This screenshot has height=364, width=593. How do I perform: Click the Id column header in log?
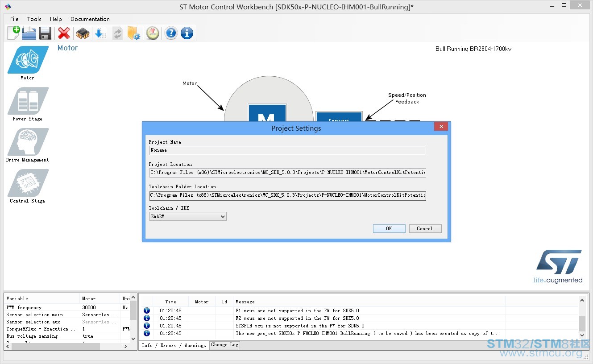[x=224, y=302]
